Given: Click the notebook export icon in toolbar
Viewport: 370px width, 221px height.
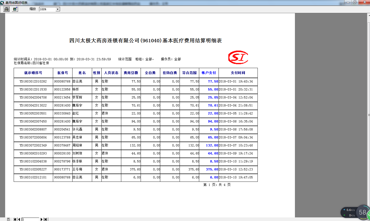Looking at the screenshot, I should pyautogui.click(x=15, y=9).
